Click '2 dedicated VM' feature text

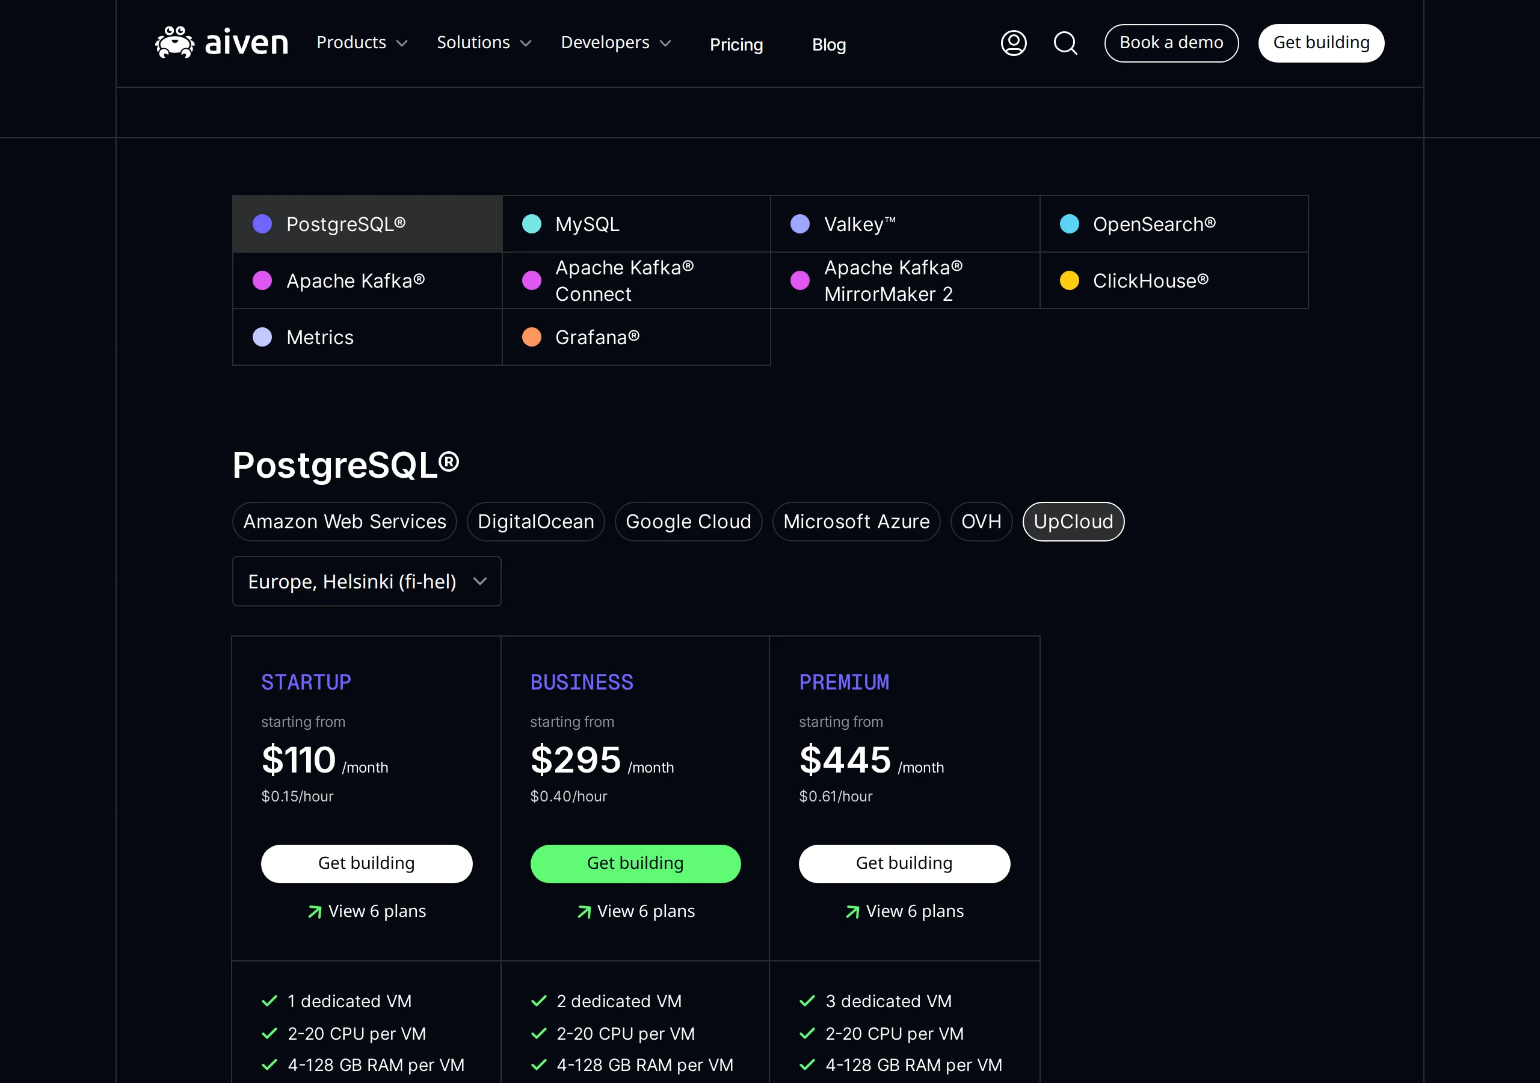(619, 1001)
